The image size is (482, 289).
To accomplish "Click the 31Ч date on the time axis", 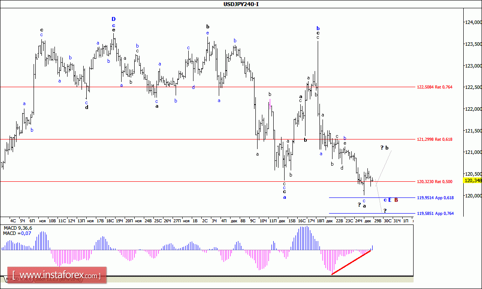I will 397,221.
